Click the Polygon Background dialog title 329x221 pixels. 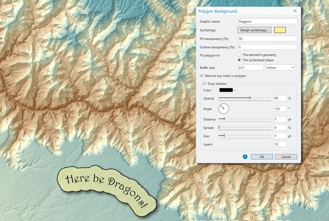[217, 11]
